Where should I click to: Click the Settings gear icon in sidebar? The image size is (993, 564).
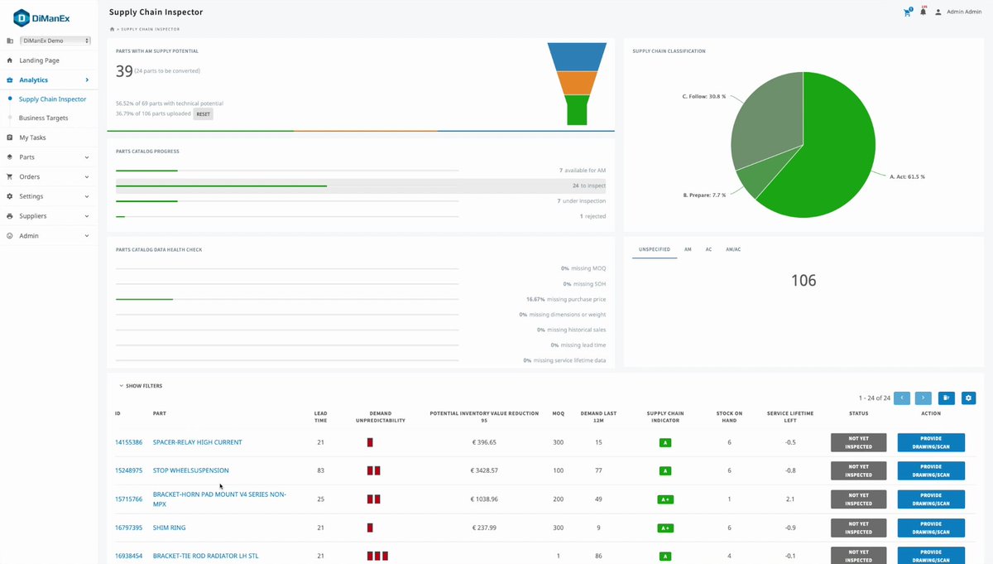pyautogui.click(x=10, y=196)
